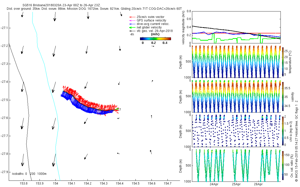Click the black sfc geo. vel. legend arrow
Viewport: 300px width, 187px height.
(x=132, y=31)
